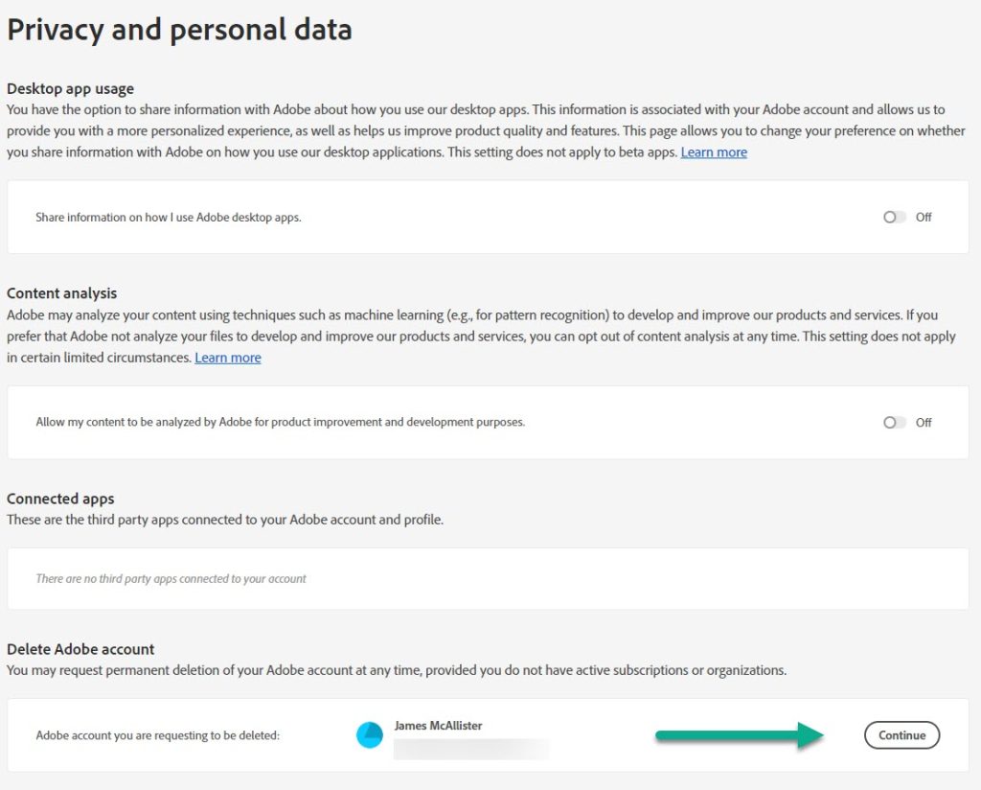Open Learn more link under Content analysis
Image resolution: width=981 pixels, height=790 pixels.
[x=228, y=358]
